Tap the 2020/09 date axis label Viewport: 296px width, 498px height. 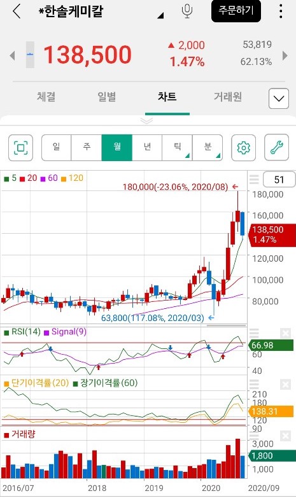tap(264, 488)
